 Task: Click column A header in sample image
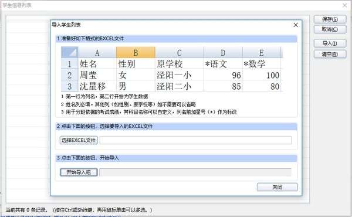pyautogui.click(x=97, y=53)
